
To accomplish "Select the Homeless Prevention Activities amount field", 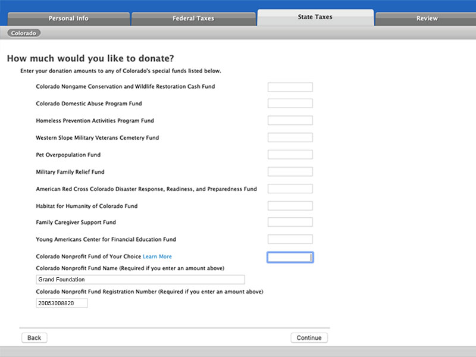I will click(x=290, y=121).
